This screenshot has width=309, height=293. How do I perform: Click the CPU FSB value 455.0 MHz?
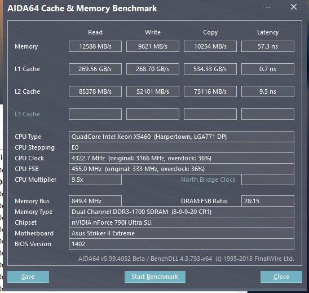182,169
